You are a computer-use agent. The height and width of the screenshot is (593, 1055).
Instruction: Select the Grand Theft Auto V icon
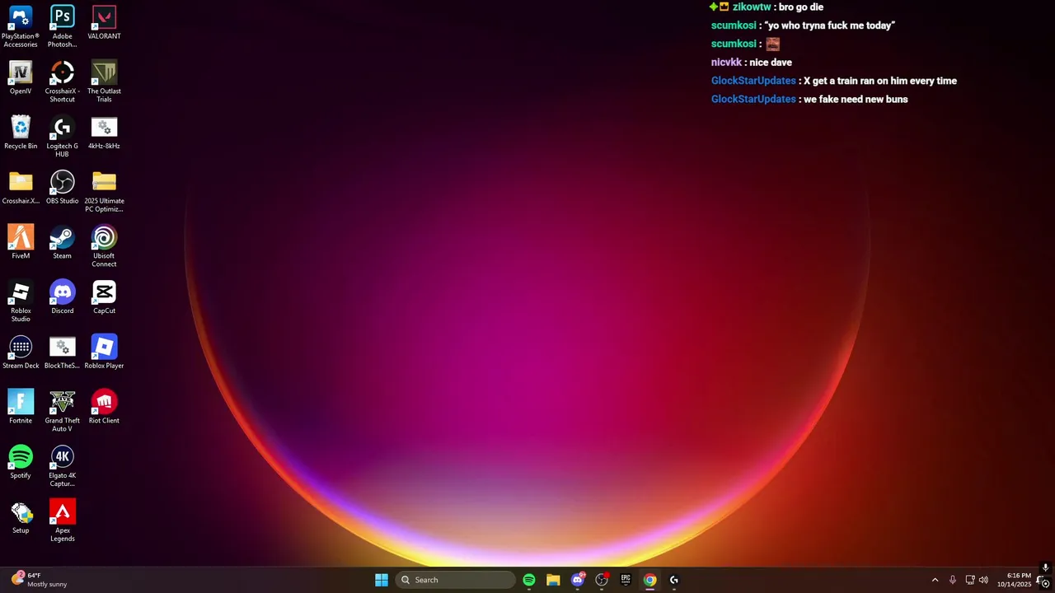point(63,411)
